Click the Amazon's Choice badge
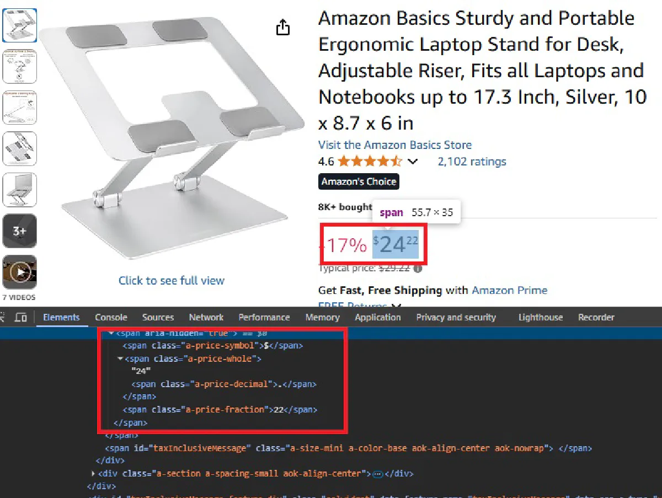 pos(359,181)
